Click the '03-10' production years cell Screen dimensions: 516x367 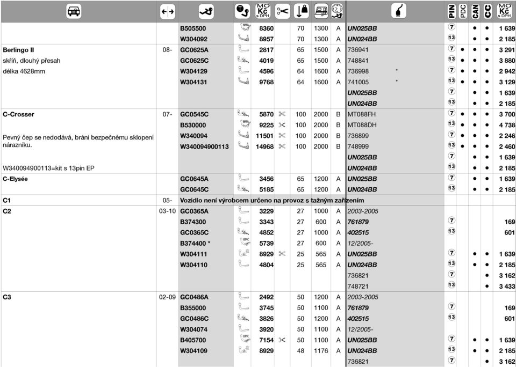168,211
